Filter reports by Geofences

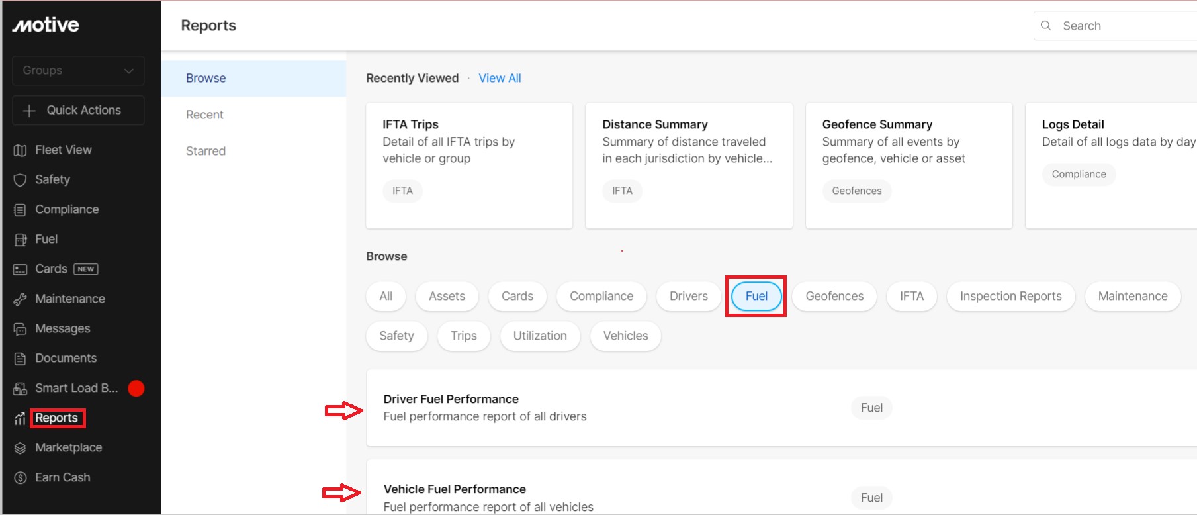tap(834, 297)
